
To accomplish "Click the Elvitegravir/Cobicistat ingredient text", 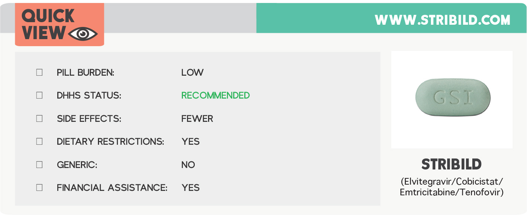I will pos(452,182).
